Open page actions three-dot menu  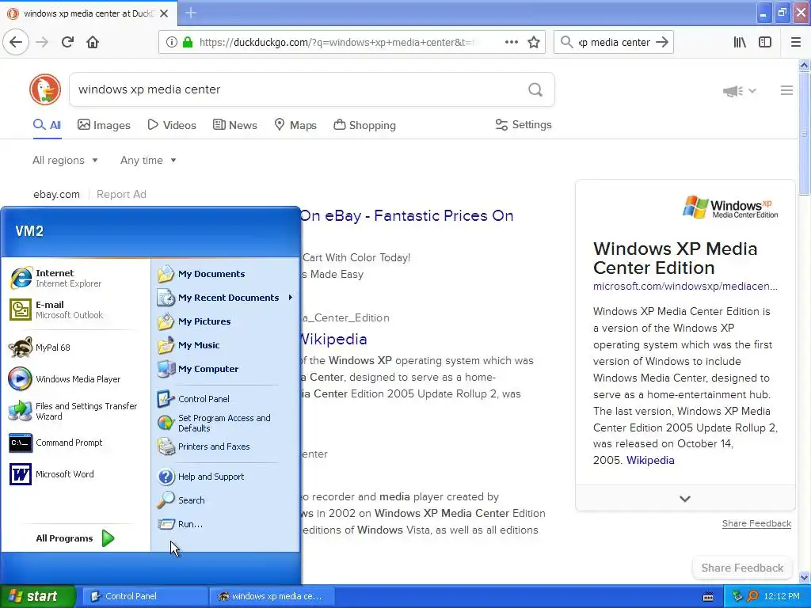[512, 42]
